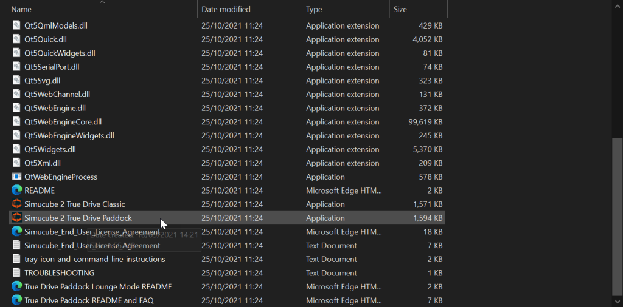Select True Drive Paddock Lounge Mode README name
The height and width of the screenshot is (307, 623).
click(x=98, y=286)
